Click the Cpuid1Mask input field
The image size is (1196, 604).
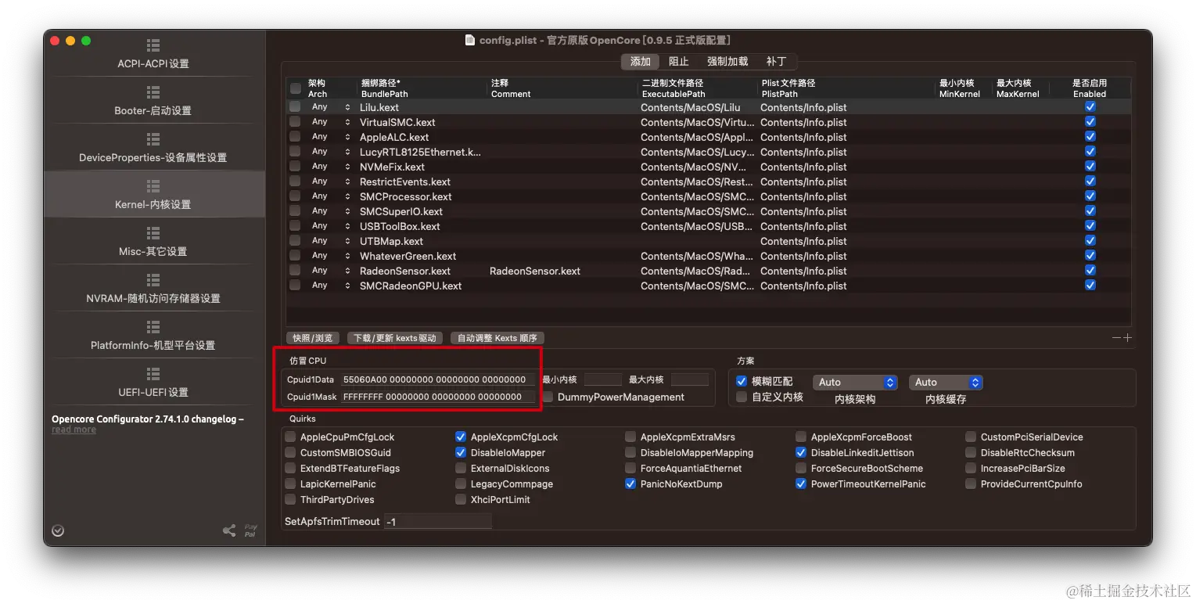437,397
